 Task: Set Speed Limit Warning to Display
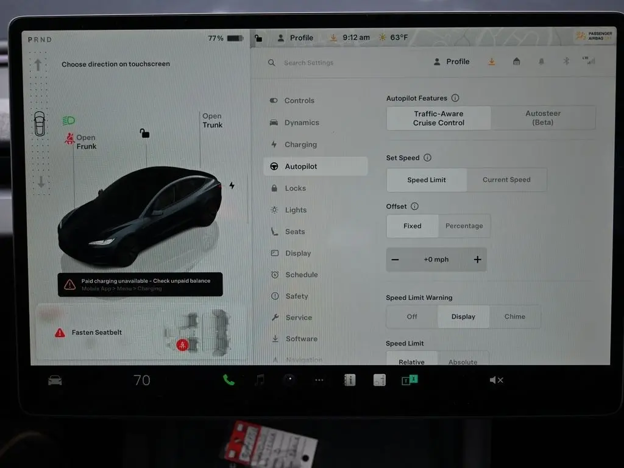463,317
